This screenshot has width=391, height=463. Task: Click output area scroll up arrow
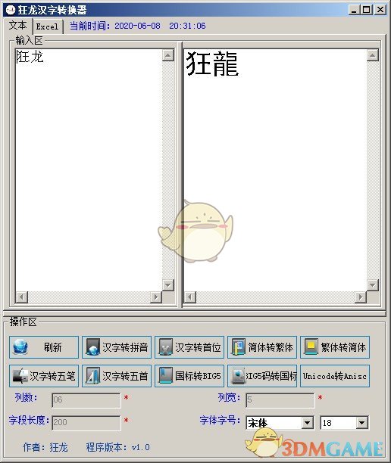tap(373, 55)
